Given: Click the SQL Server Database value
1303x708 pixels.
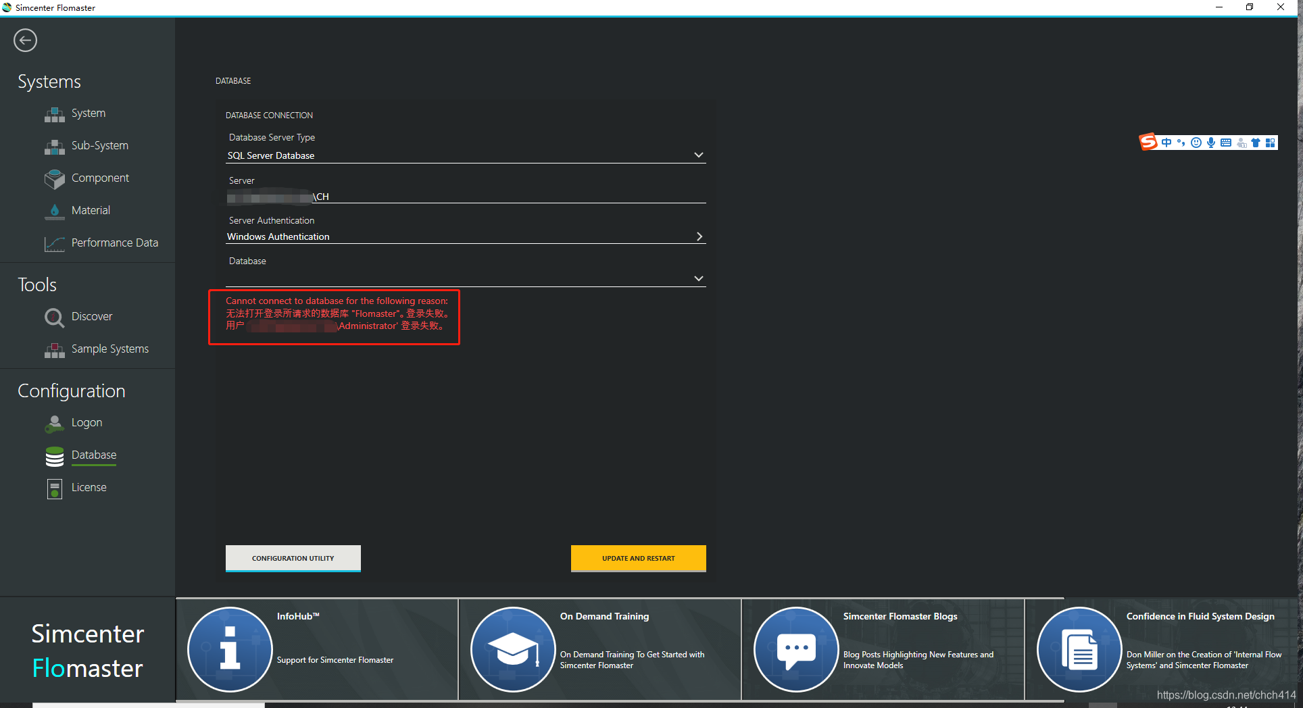Looking at the screenshot, I should coord(271,155).
